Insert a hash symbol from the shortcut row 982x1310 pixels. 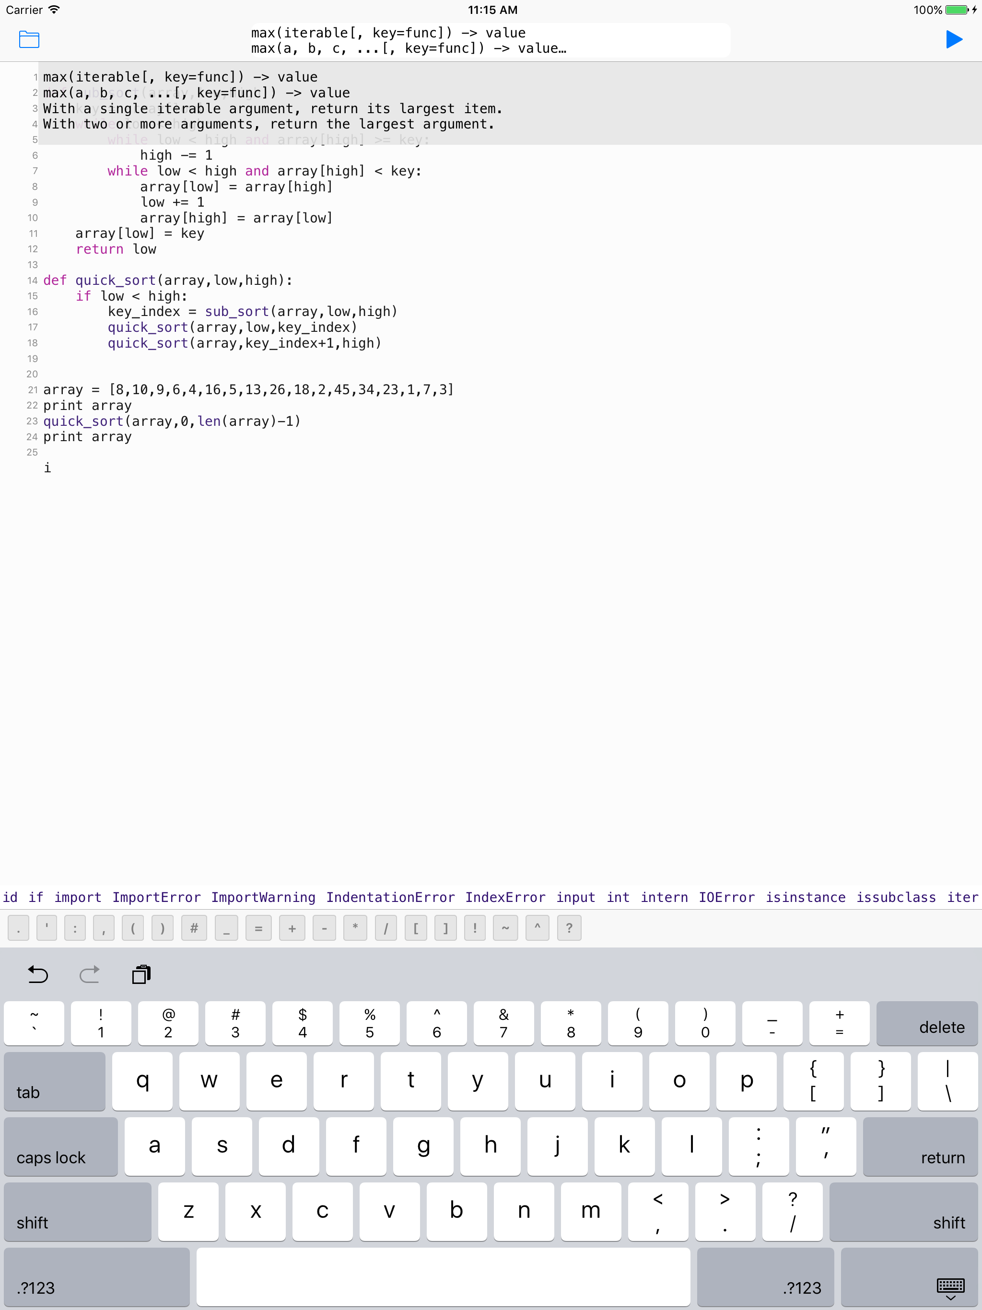(x=194, y=928)
